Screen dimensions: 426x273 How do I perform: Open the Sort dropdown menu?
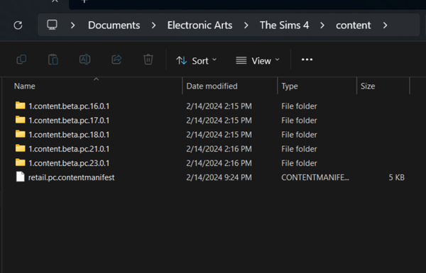pos(197,60)
